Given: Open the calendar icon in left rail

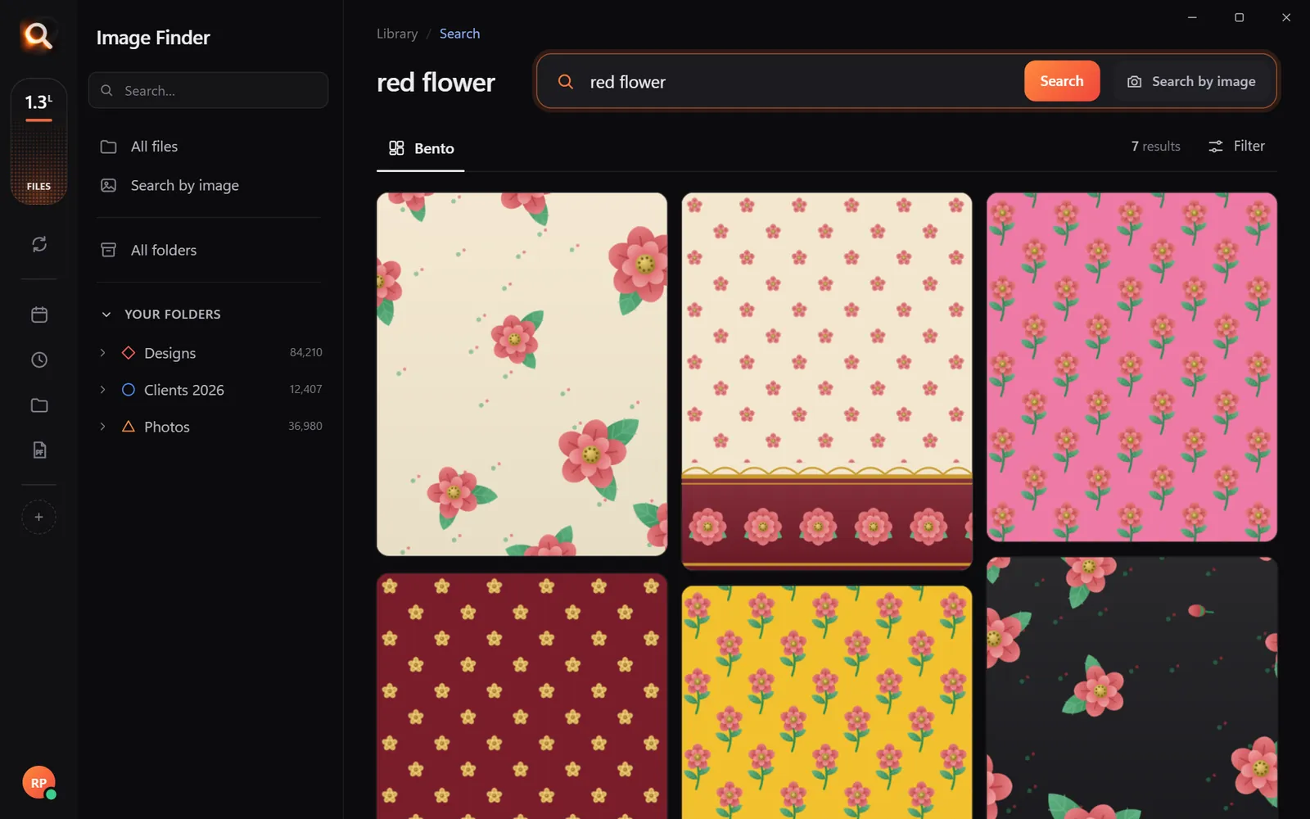Looking at the screenshot, I should [38, 314].
